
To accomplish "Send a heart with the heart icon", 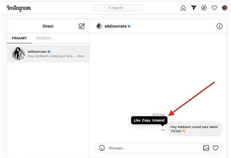I will point(215,148).
